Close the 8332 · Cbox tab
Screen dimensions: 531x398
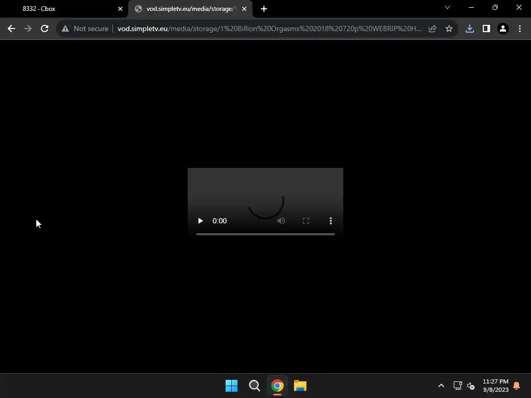(x=120, y=9)
